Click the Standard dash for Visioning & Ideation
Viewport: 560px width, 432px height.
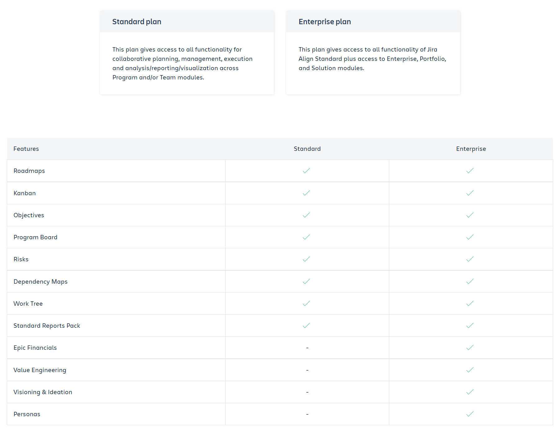(x=307, y=392)
